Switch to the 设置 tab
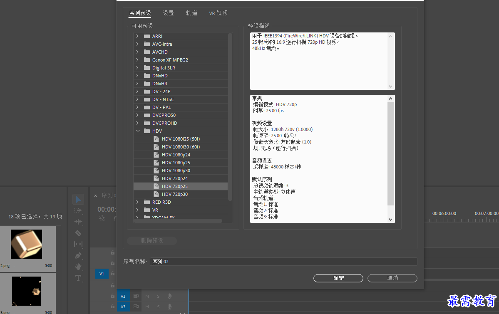The height and width of the screenshot is (314, 499). coord(169,13)
